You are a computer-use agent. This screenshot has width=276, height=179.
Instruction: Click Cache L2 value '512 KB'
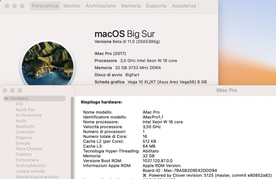pos(149,141)
